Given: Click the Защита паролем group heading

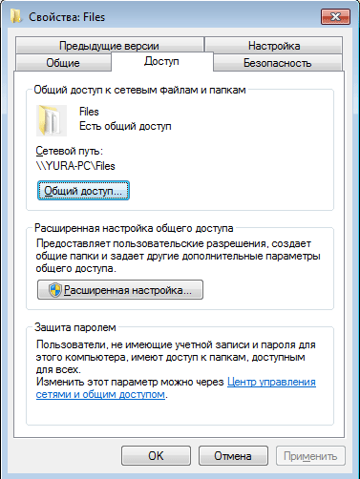Looking at the screenshot, I should click(x=75, y=327).
